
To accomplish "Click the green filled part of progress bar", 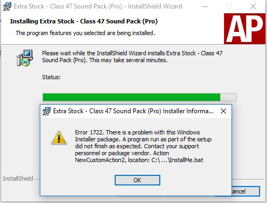I will click(x=132, y=97).
